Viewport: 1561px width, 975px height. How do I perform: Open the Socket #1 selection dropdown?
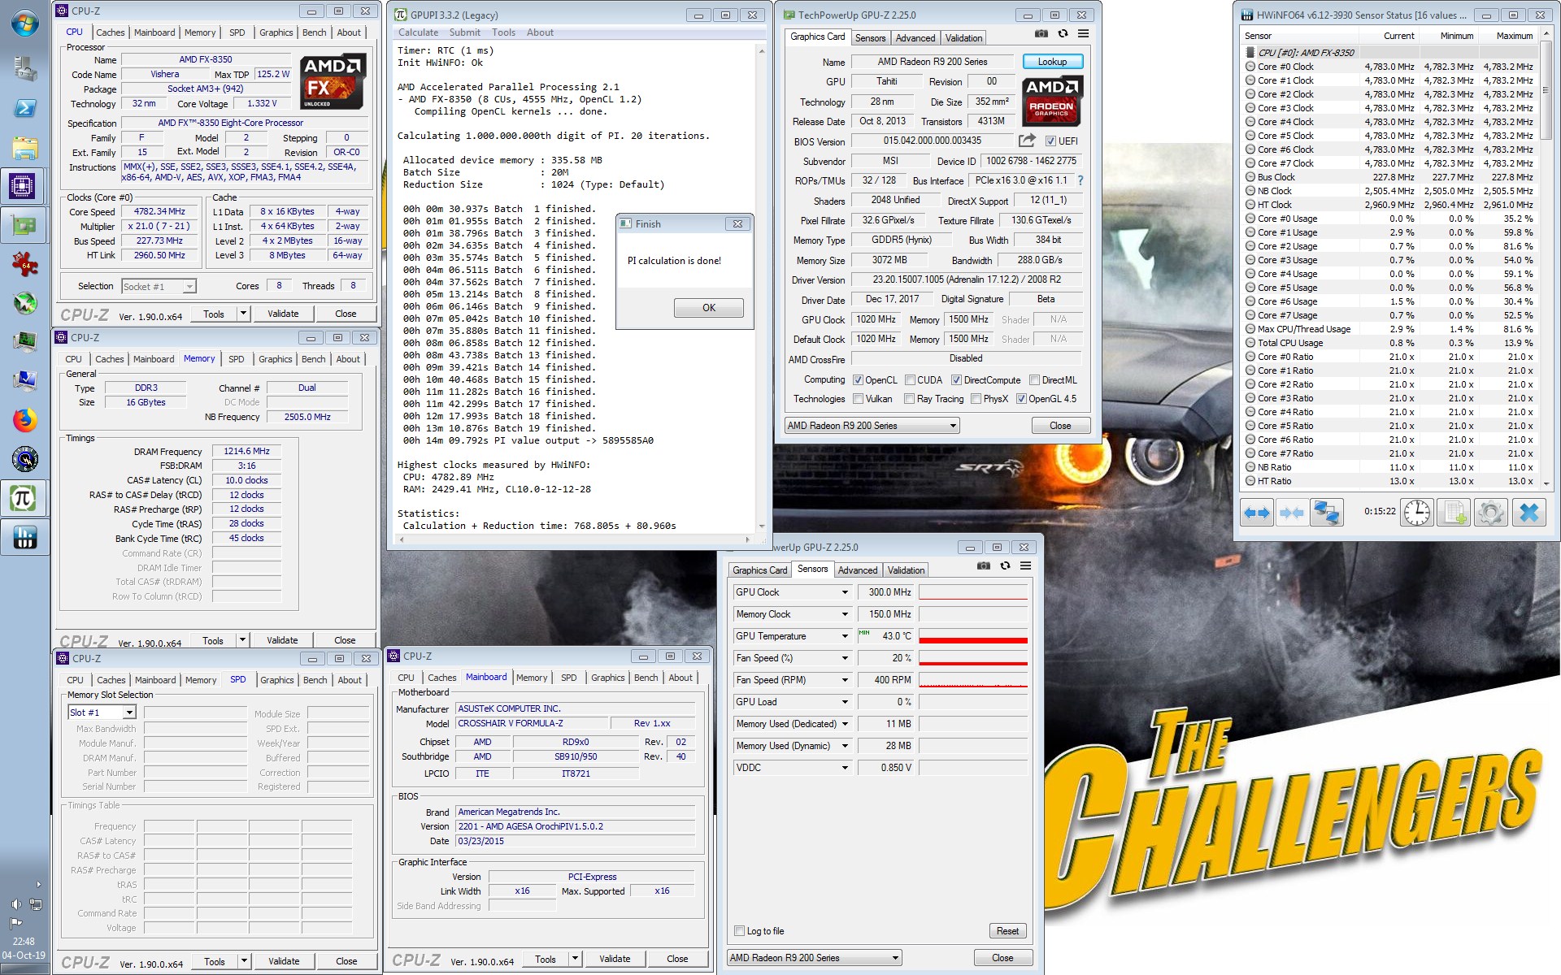coord(159,286)
